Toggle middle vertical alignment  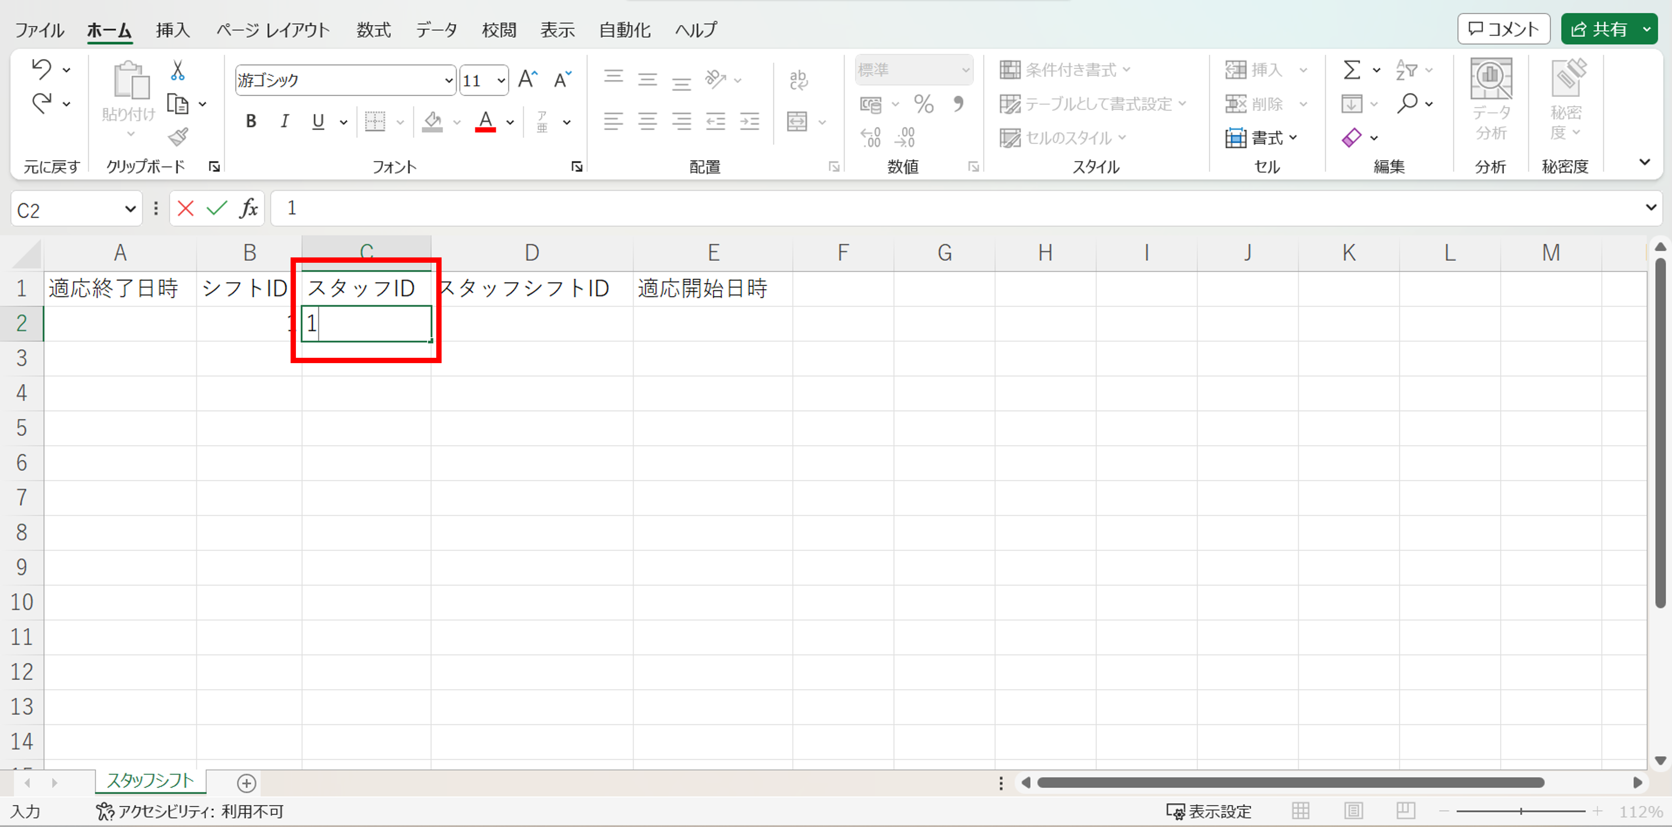647,79
